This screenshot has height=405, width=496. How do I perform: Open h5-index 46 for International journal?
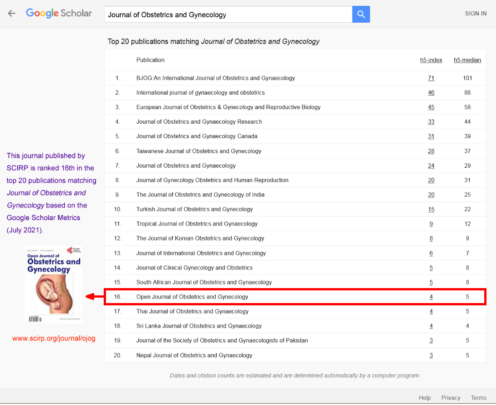tap(431, 92)
